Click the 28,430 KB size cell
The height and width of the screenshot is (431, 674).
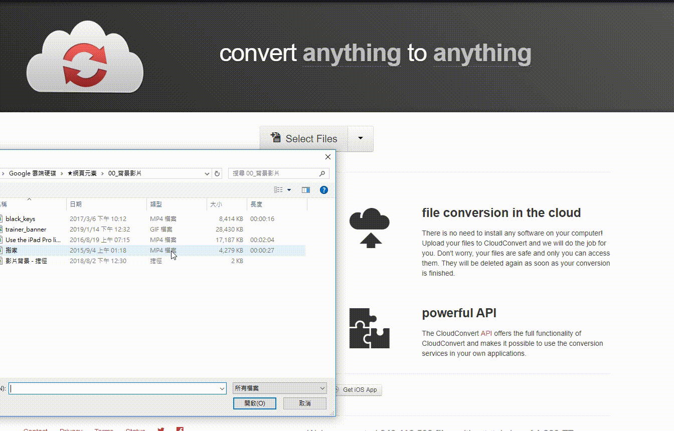click(x=229, y=230)
